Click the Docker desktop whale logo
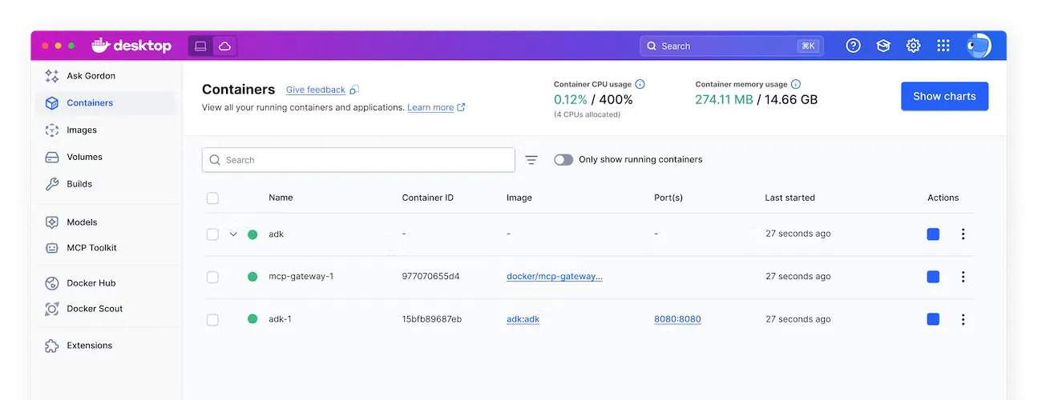This screenshot has width=1042, height=400. point(131,46)
